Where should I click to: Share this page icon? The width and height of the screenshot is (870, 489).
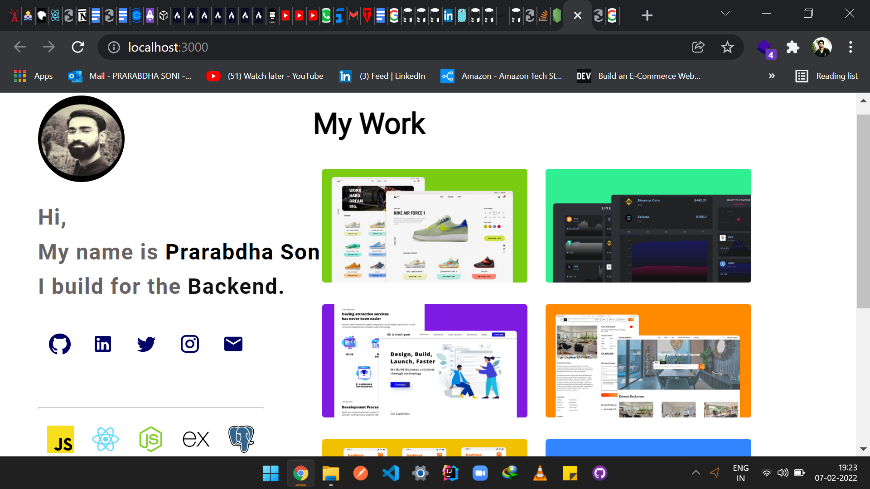click(x=698, y=47)
